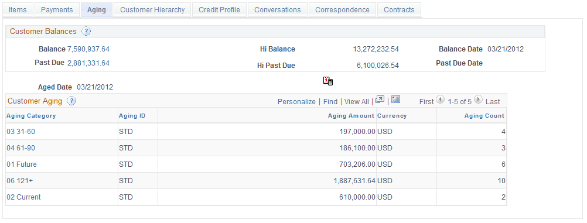Sort by Aging Category column header

tap(31, 116)
